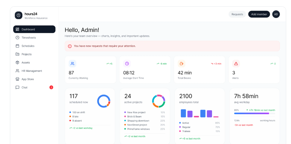The height and width of the screenshot is (144, 291).
Task: Click '-5h vs last month' text
Action: [244, 125]
